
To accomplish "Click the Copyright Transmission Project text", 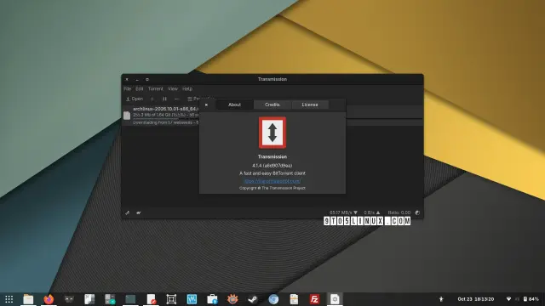I will 272,188.
